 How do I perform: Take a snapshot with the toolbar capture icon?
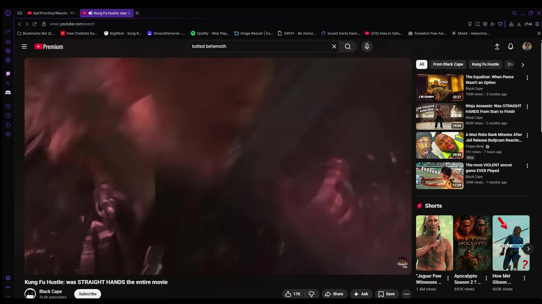tap(477, 24)
